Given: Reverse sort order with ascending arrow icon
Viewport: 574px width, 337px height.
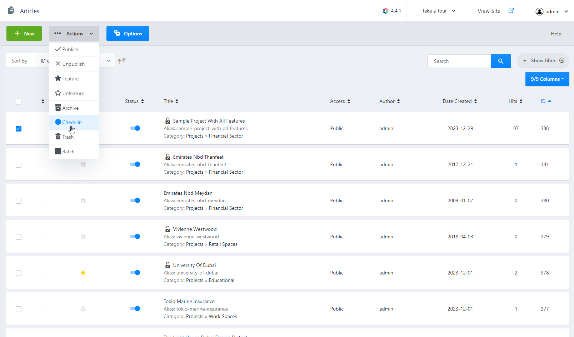Looking at the screenshot, I should (x=122, y=61).
